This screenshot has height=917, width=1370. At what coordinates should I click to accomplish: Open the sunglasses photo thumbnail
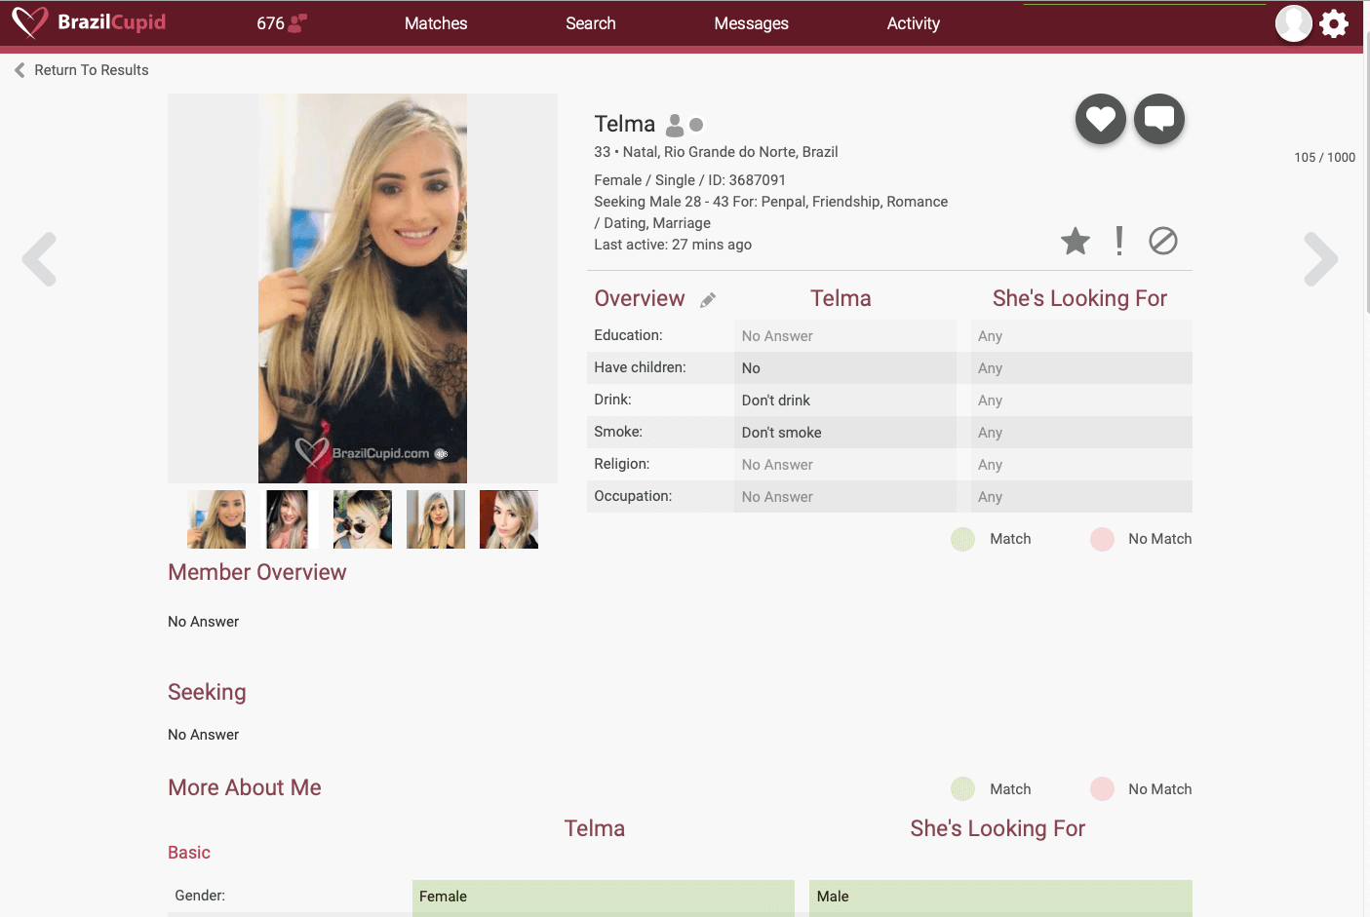(362, 518)
